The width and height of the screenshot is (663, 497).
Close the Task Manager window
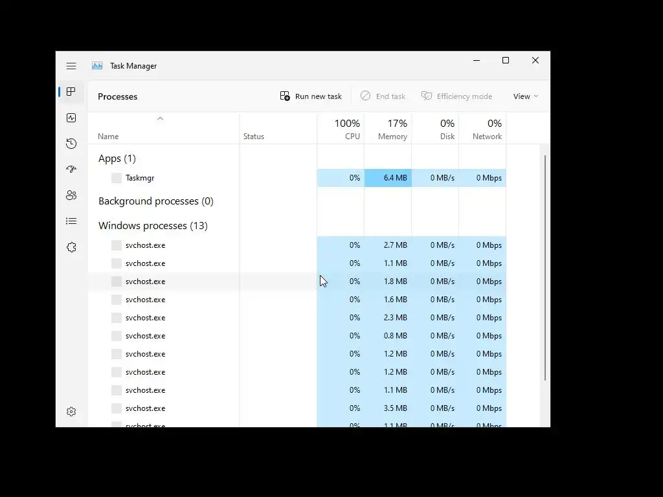point(535,60)
